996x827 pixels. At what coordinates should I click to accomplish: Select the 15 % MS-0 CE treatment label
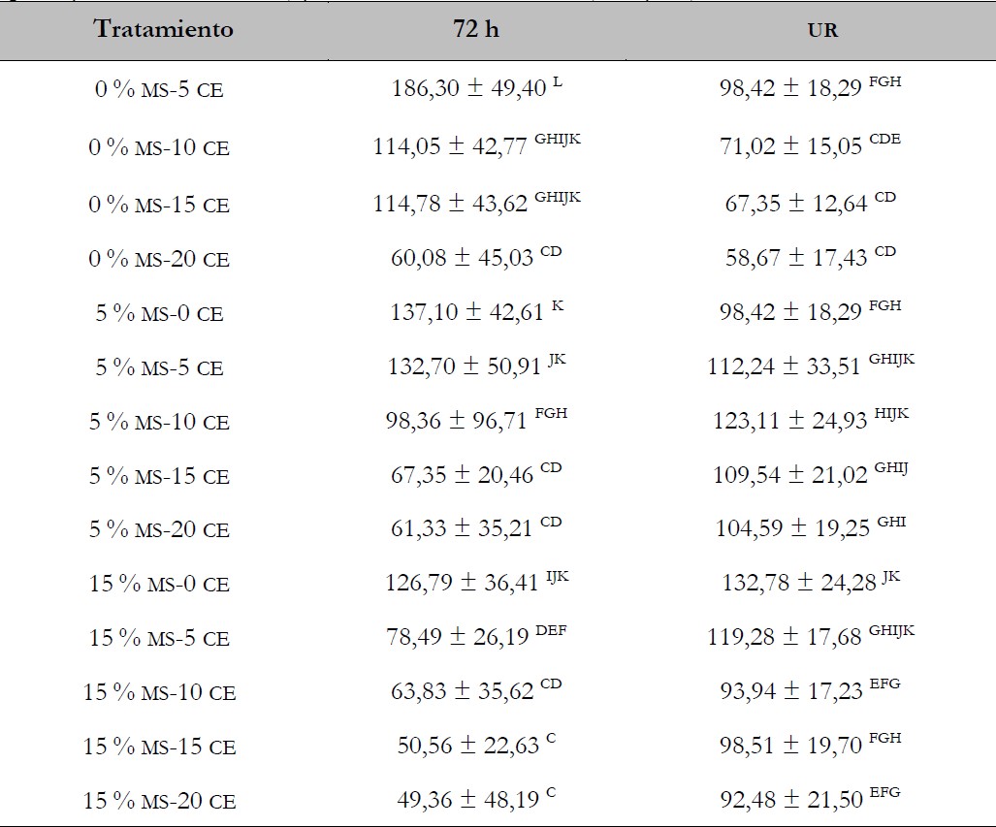(159, 585)
